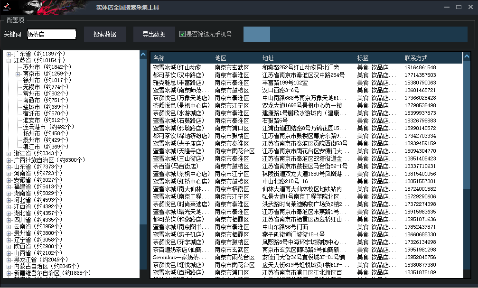Collapse the 江苏省 tree node

(x=9, y=61)
